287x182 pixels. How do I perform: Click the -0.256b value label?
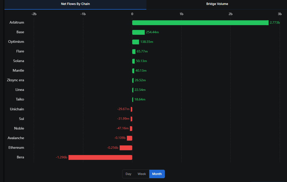(x=113, y=148)
